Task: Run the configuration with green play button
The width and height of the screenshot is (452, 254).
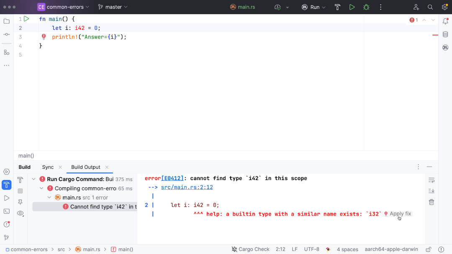Action: [x=352, y=7]
